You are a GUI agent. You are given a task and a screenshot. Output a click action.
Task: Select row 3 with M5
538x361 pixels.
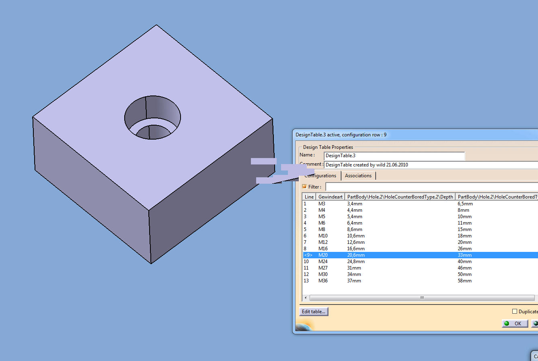420,217
